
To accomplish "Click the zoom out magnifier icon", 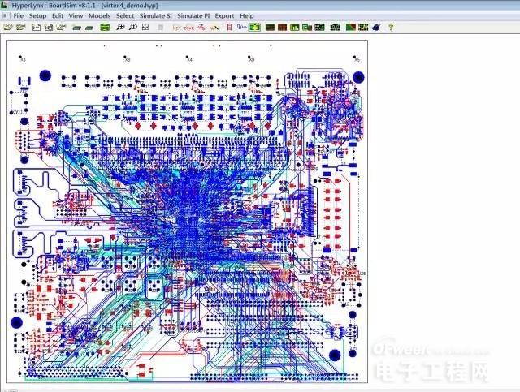I will tap(133, 27).
